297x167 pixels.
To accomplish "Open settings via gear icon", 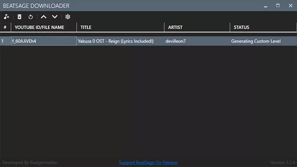I will pos(67,17).
